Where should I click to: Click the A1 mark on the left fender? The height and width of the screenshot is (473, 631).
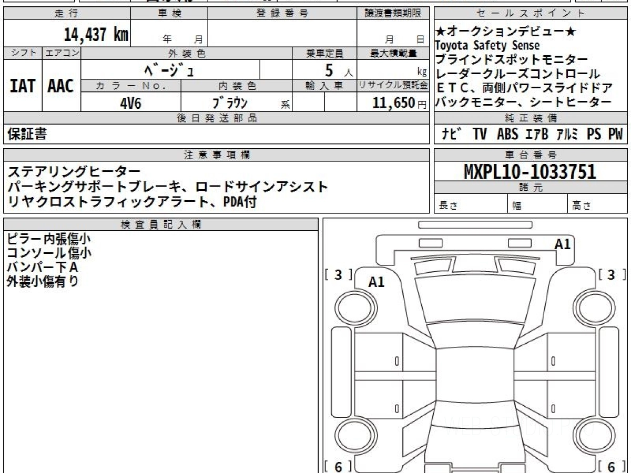(x=376, y=282)
